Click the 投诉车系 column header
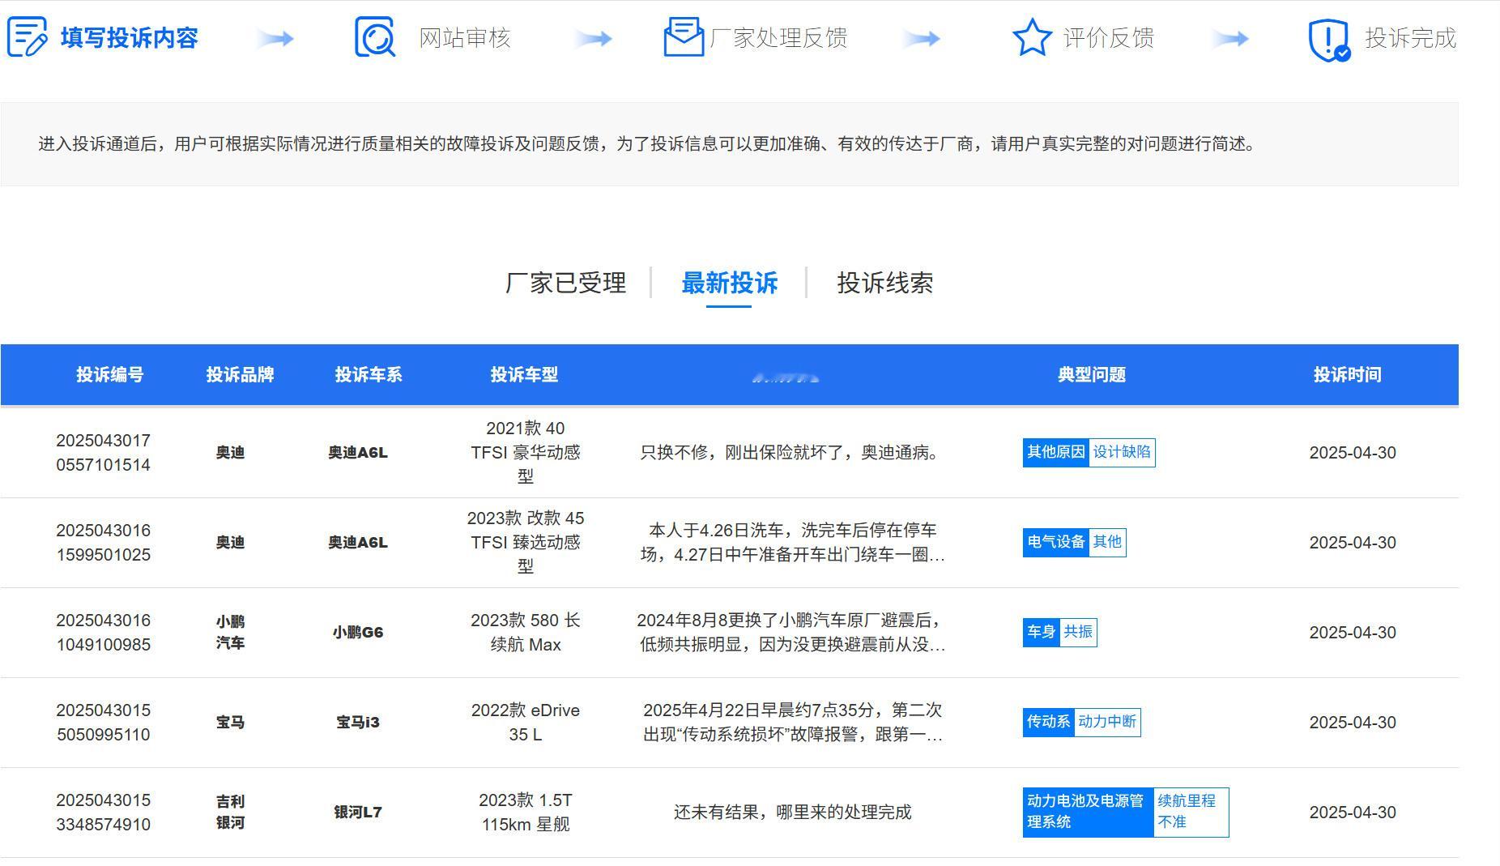The image size is (1500, 866). tap(369, 374)
